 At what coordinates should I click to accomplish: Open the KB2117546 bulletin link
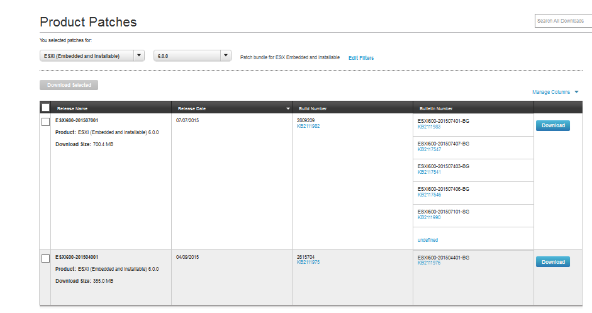(x=429, y=195)
